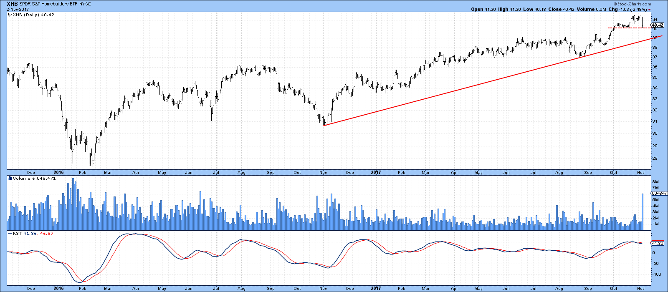Click the price bar icon beside XHB (Daily)
Screen dimensions: 668x292
[10, 15]
